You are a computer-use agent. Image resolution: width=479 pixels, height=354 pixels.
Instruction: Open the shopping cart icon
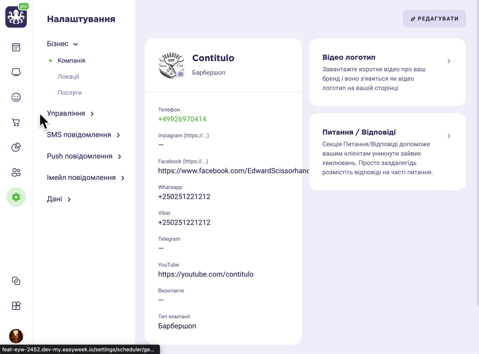[x=16, y=122]
